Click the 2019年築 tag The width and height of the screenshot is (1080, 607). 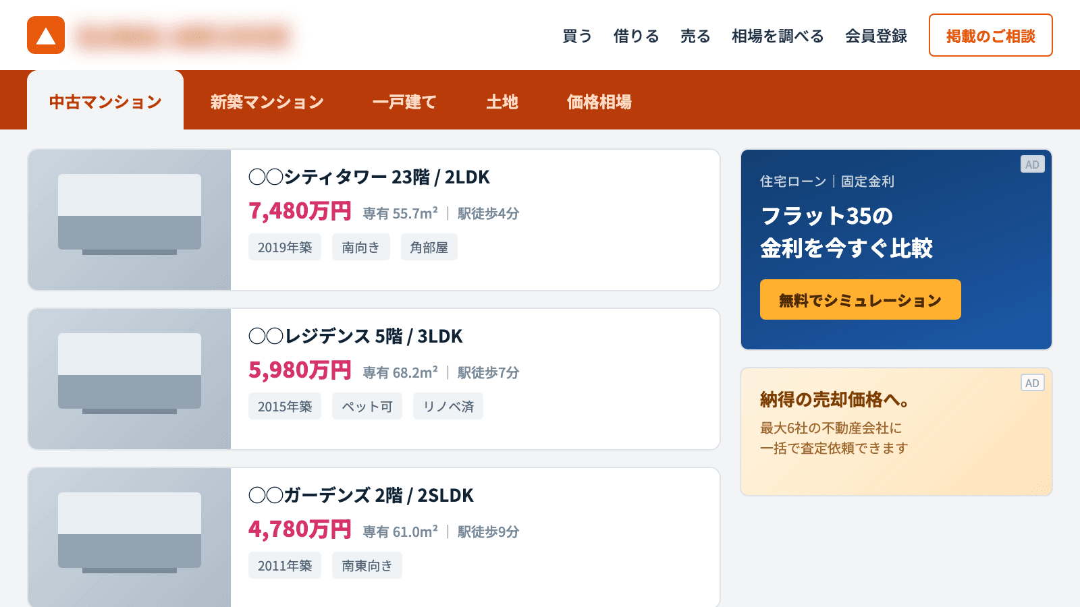(x=285, y=247)
